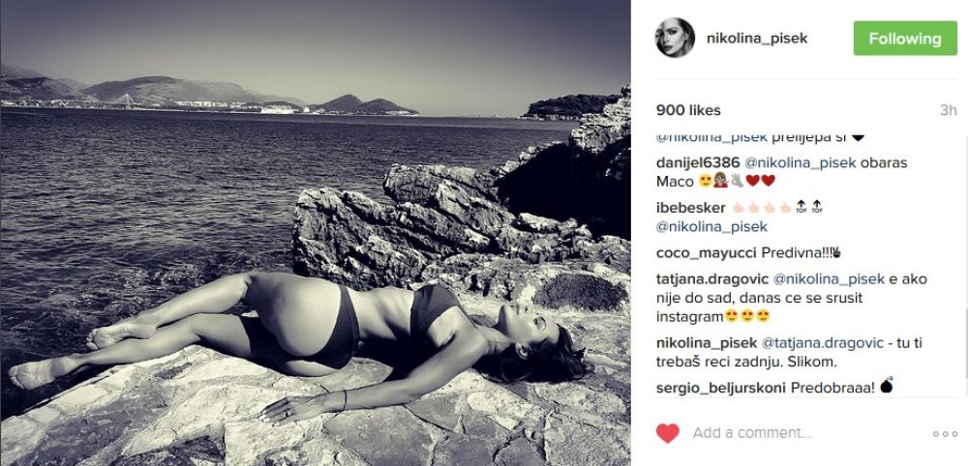Viewport: 968px width, 466px height.
Task: Click the nikolina_pisek username in the header
Action: click(x=757, y=39)
